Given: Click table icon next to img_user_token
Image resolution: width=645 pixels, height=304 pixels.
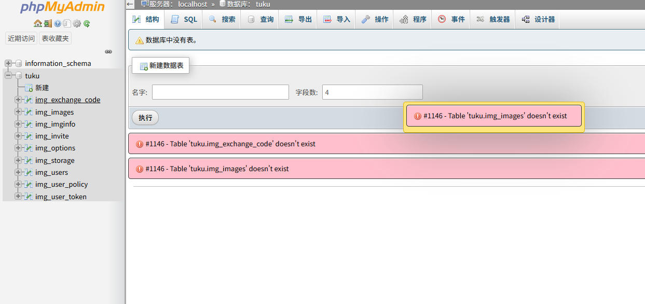Looking at the screenshot, I should 29,197.
